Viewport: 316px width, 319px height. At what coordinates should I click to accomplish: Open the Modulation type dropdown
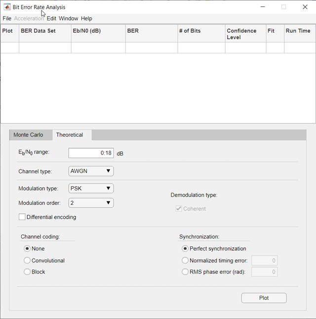pyautogui.click(x=91, y=188)
